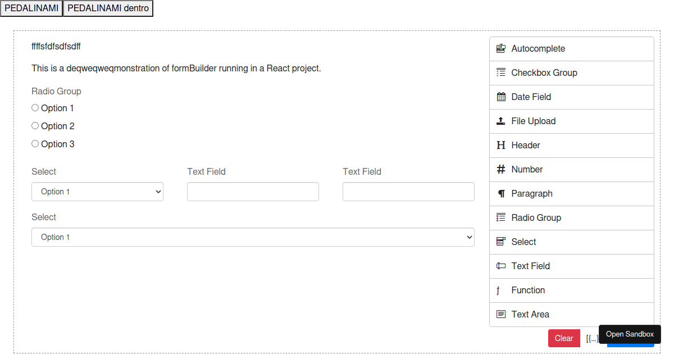
Task: Click the File Upload icon
Action: [500, 121]
